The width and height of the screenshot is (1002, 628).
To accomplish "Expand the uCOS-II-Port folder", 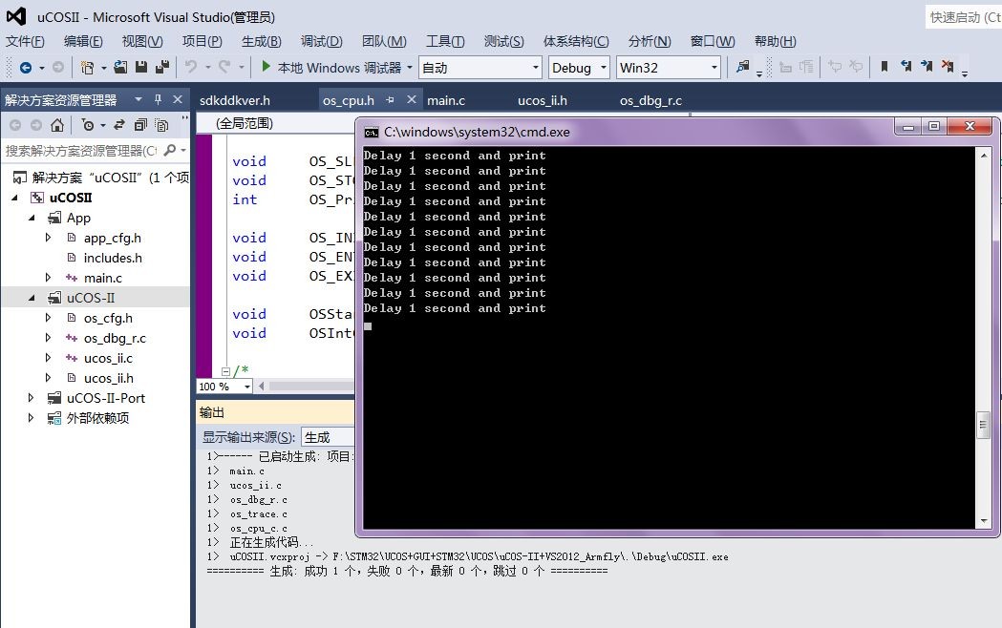I will (31, 398).
